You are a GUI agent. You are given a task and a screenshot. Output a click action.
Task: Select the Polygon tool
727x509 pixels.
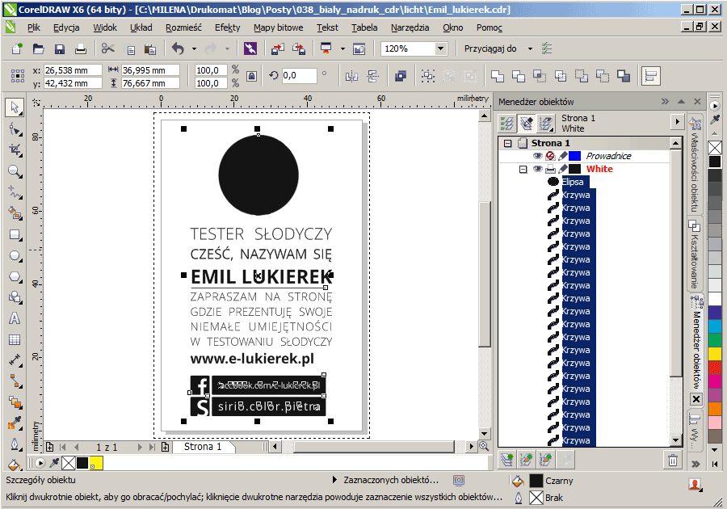(15, 277)
